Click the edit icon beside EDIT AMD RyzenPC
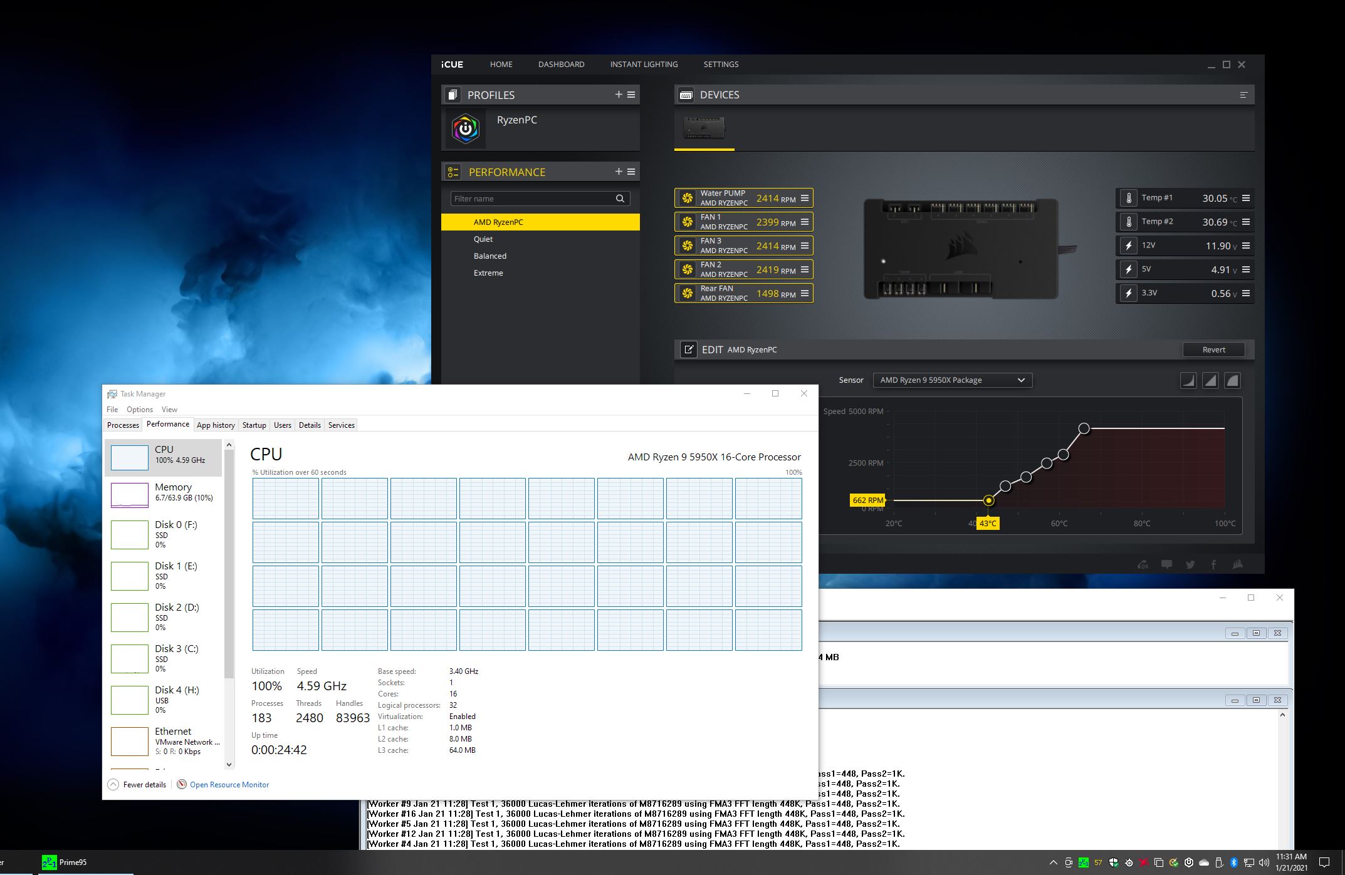Viewport: 1345px width, 875px height. (688, 349)
